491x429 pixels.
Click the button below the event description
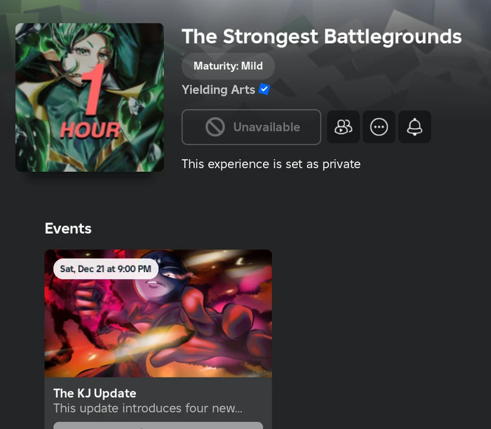[x=158, y=426]
